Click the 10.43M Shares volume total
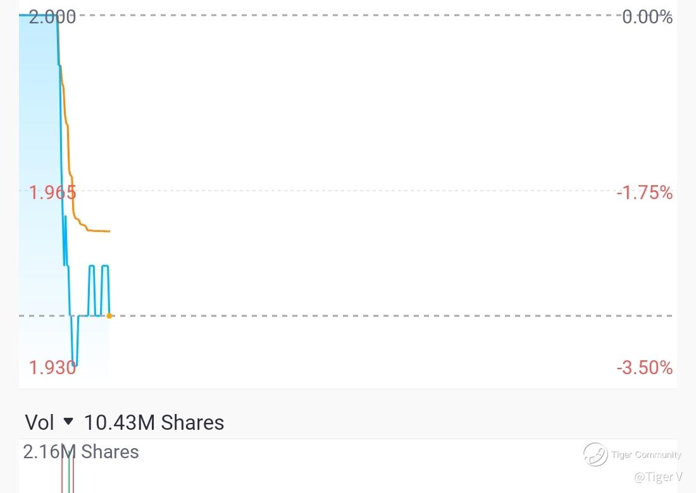 pos(154,422)
